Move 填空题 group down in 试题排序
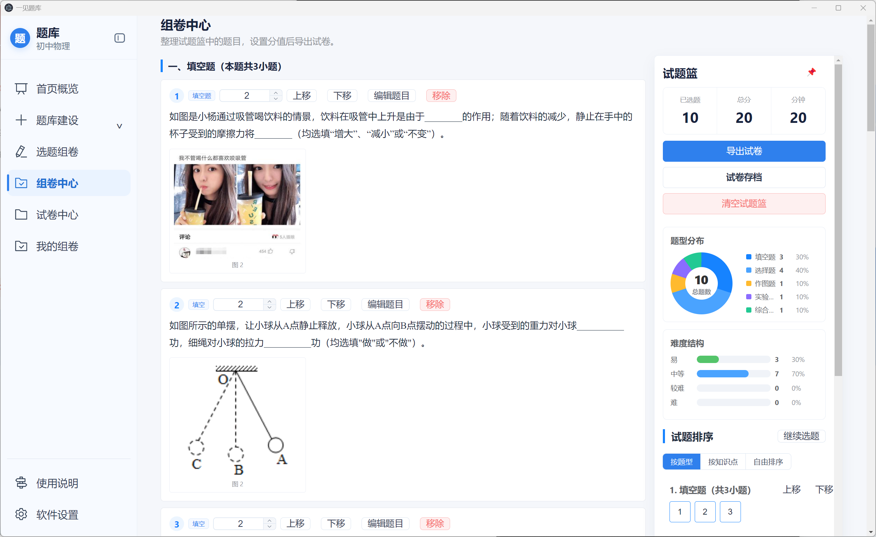 pyautogui.click(x=824, y=490)
